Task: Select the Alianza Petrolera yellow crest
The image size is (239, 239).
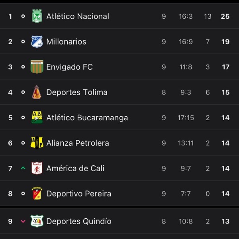Action: pyautogui.click(x=37, y=143)
